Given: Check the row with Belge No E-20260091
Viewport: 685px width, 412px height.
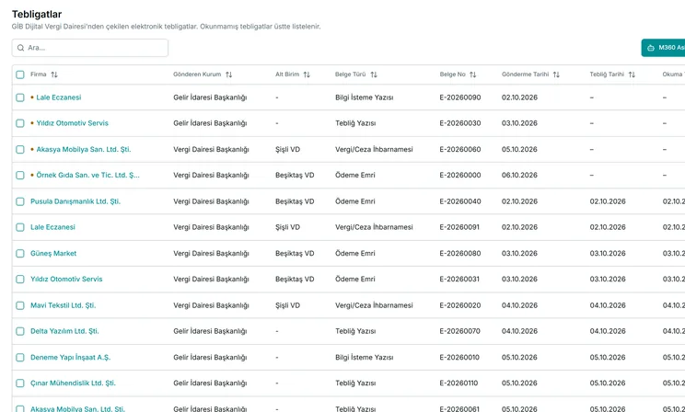Looking at the screenshot, I should (20, 227).
